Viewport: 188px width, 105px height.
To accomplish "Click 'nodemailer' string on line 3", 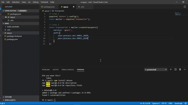I will click(x=81, y=19).
